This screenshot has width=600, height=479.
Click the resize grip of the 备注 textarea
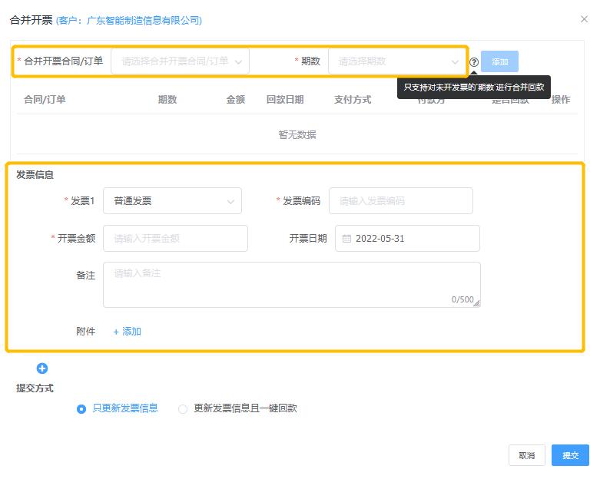point(476,303)
